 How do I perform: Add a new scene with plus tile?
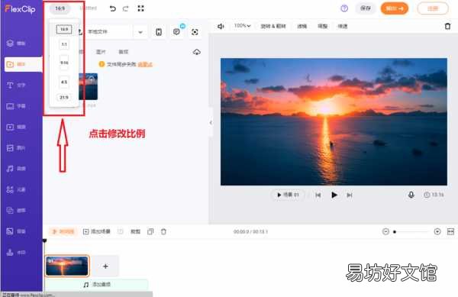(x=105, y=266)
